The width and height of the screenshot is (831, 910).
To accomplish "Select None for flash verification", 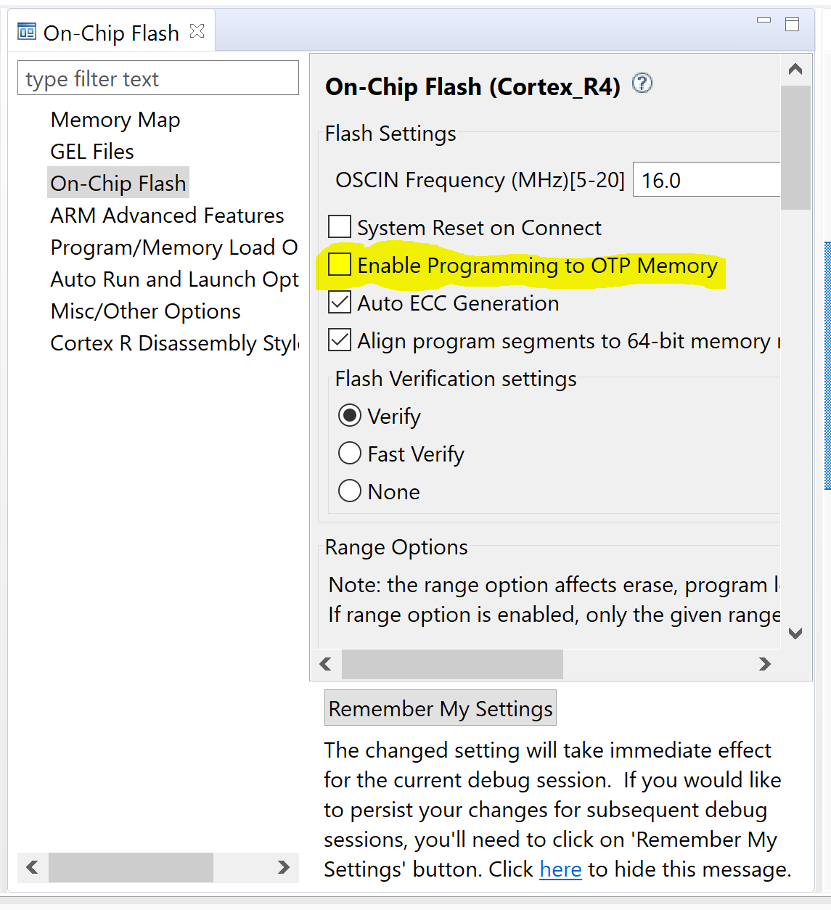I will point(350,491).
